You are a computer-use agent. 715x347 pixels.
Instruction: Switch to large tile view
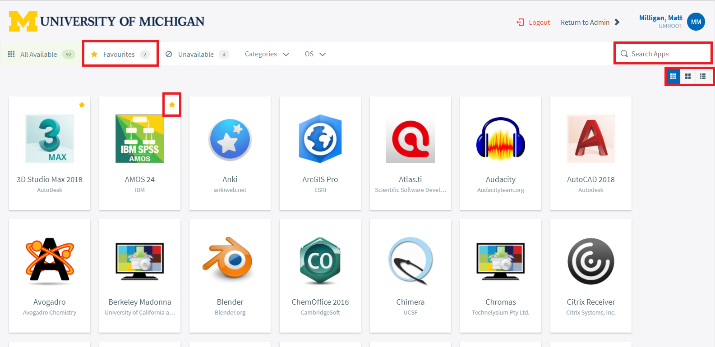tap(688, 76)
